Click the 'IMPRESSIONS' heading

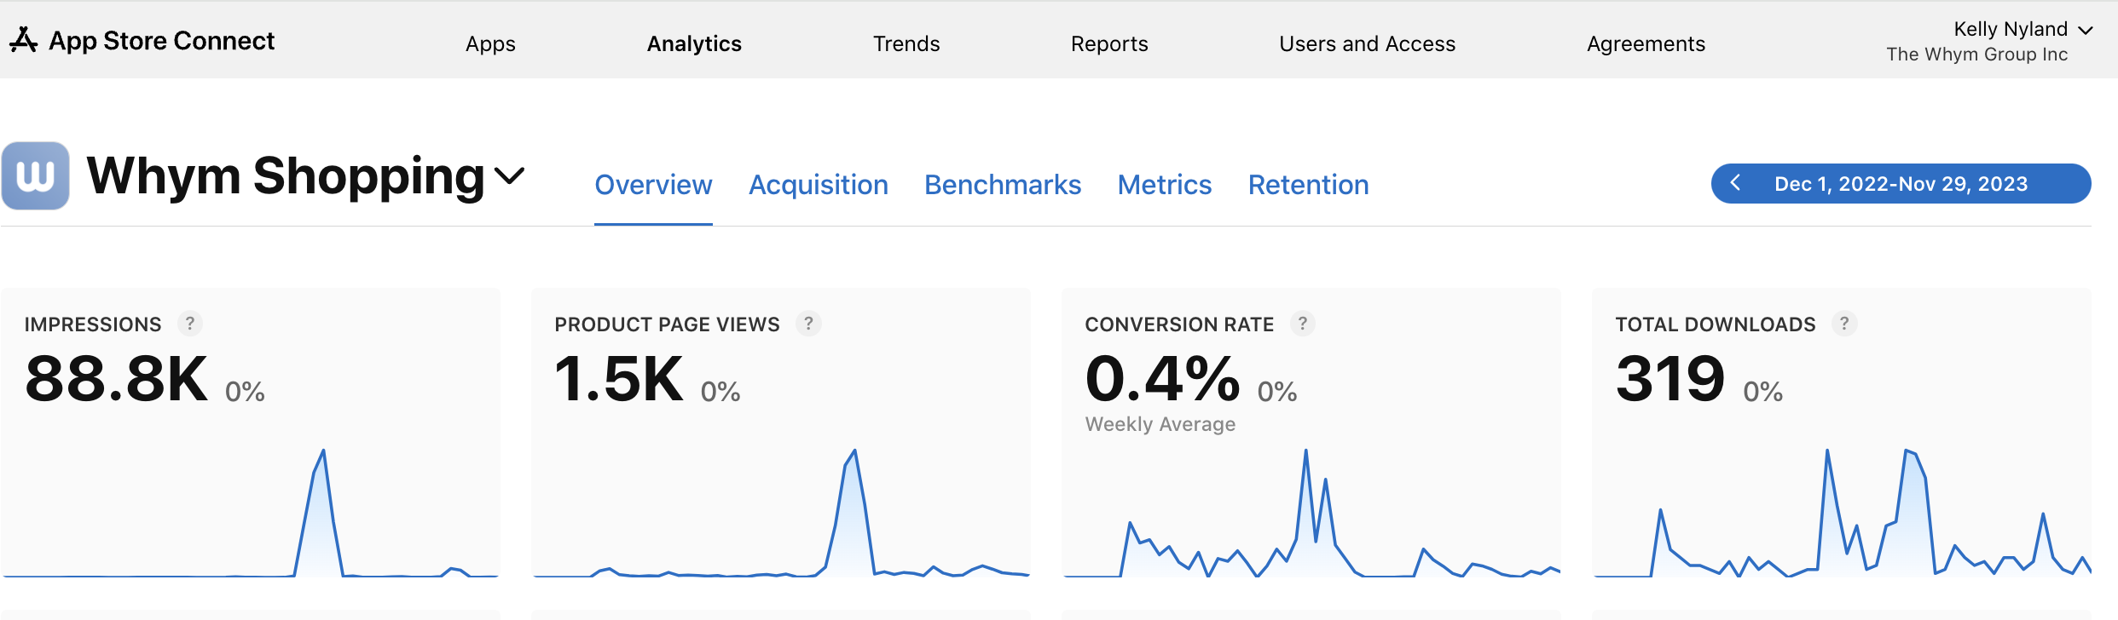(x=93, y=324)
